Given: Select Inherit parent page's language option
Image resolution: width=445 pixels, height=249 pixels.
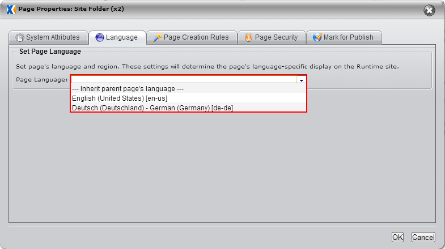Looking at the screenshot, I should pos(188,89).
